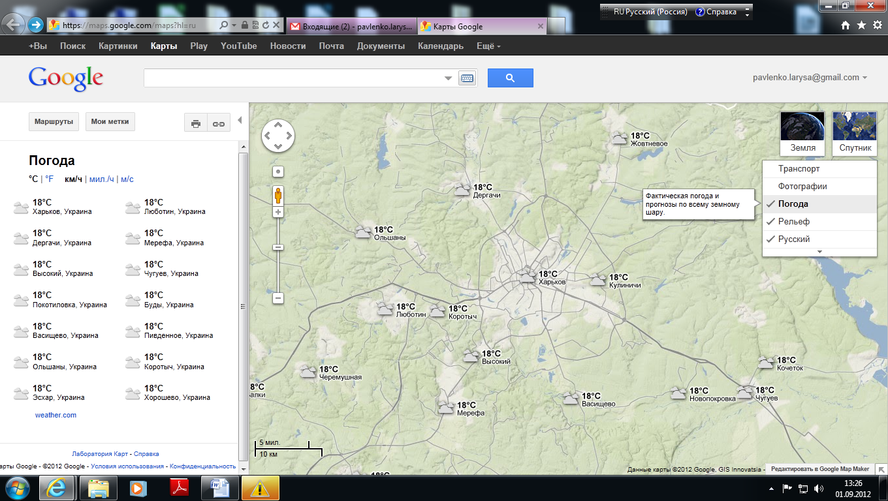Open the weather.com link
This screenshot has width=888, height=501.
pyautogui.click(x=55, y=415)
